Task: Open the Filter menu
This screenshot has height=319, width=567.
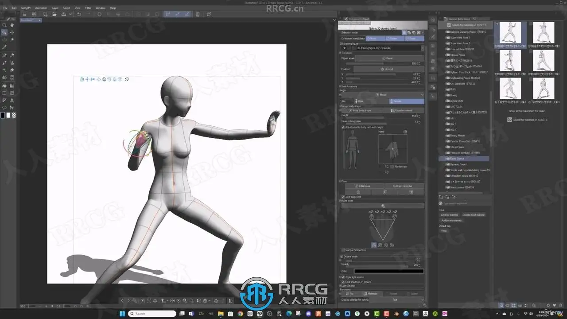Action: pos(88,8)
